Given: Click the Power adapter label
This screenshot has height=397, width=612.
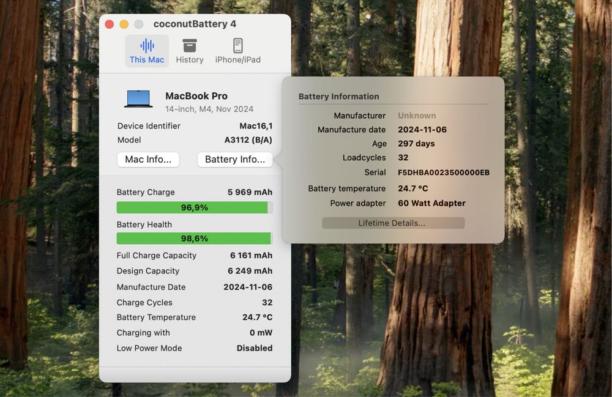Looking at the screenshot, I should pyautogui.click(x=358, y=204).
